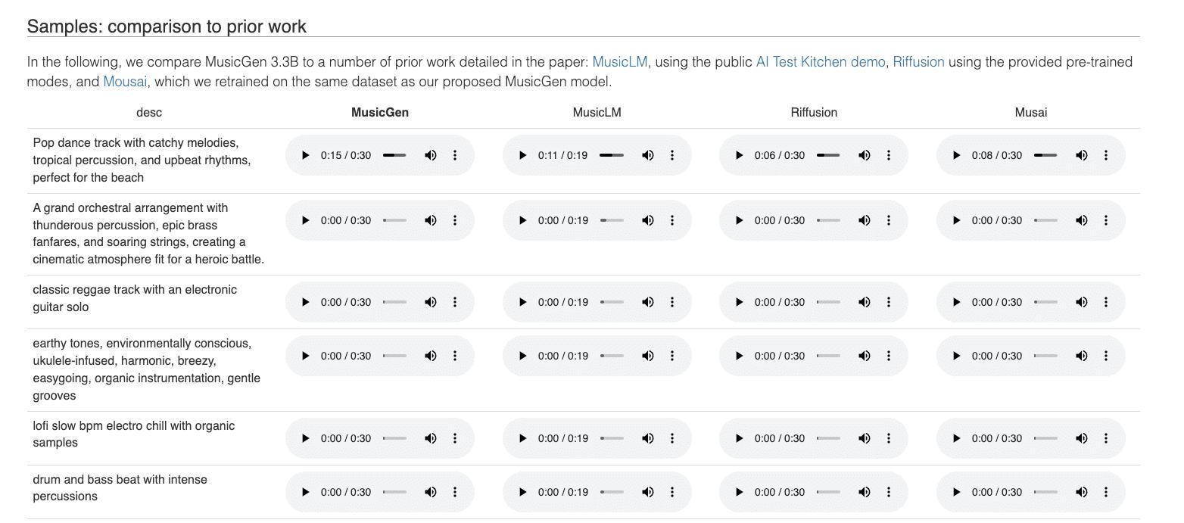Play the MusicGen lofi slow bpm sample
This screenshot has height=523, width=1184.
coord(306,438)
